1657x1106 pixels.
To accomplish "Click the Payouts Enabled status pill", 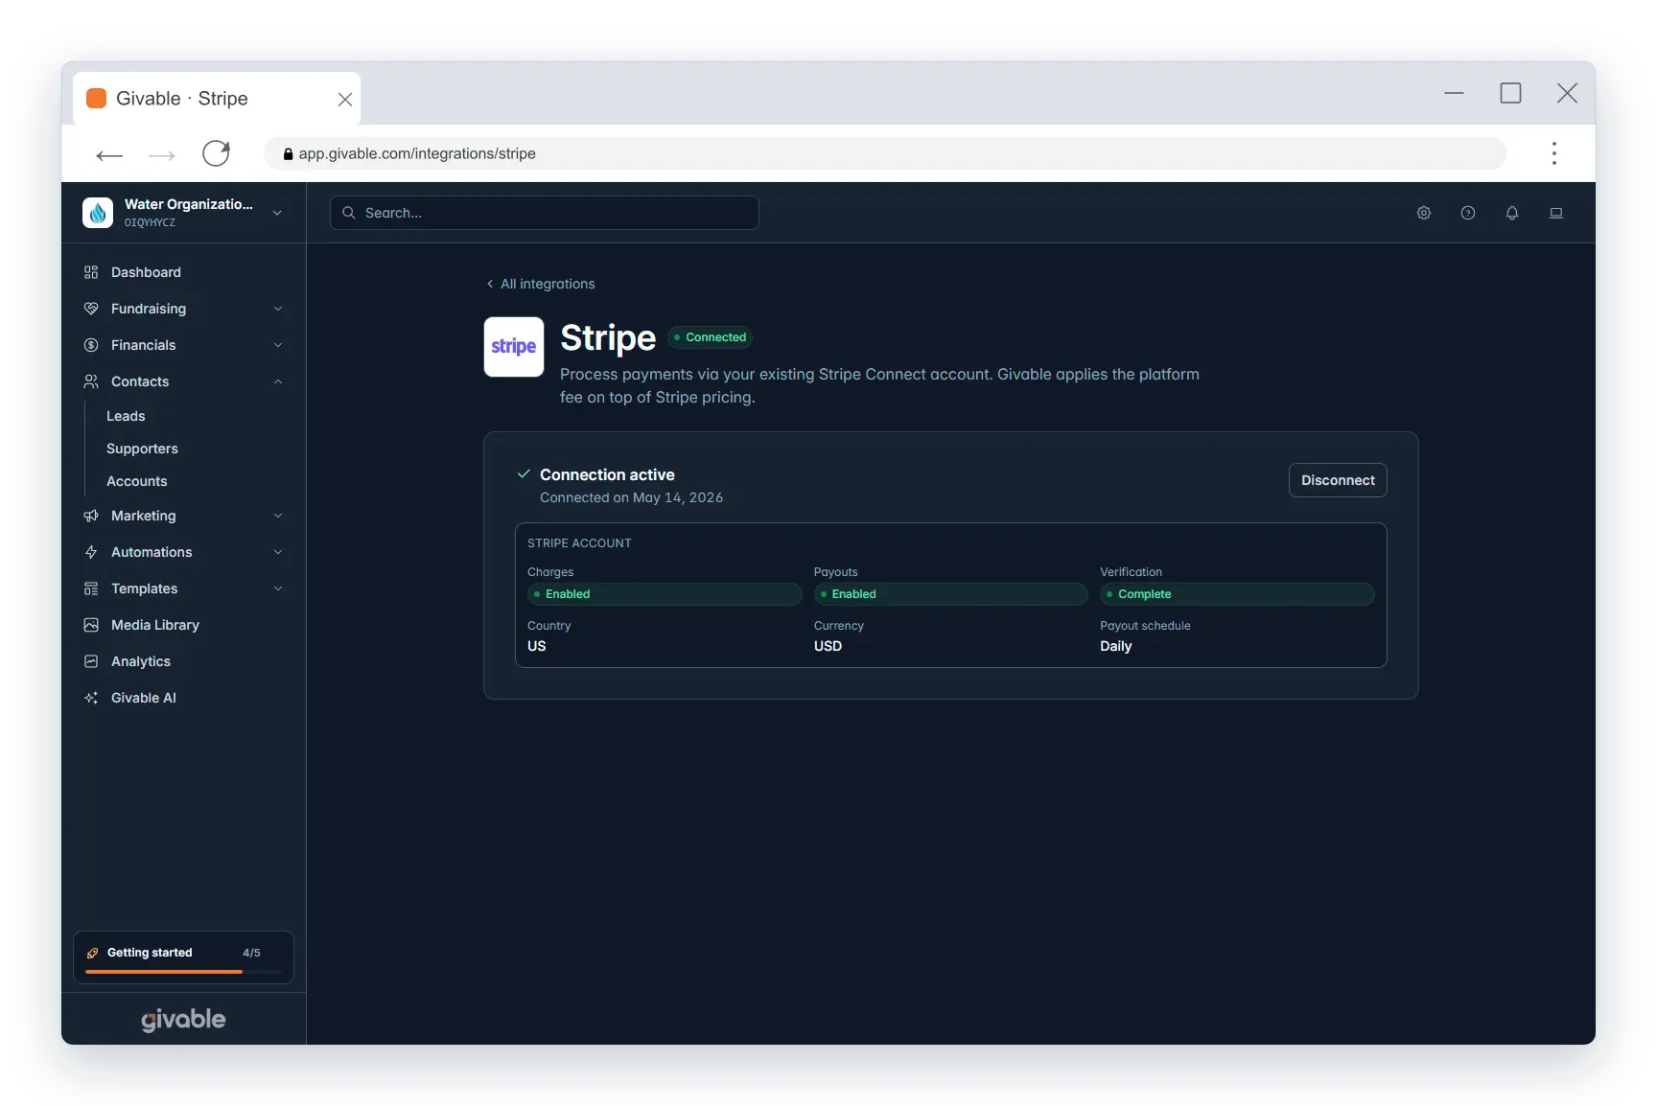I will coord(951,594).
